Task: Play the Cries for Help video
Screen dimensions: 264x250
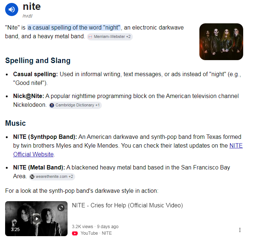Action: click(x=37, y=219)
